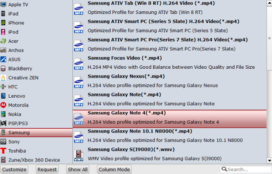This screenshot has height=174, width=272.
Task: Select the BlackBerry category label
Action: [20, 69]
